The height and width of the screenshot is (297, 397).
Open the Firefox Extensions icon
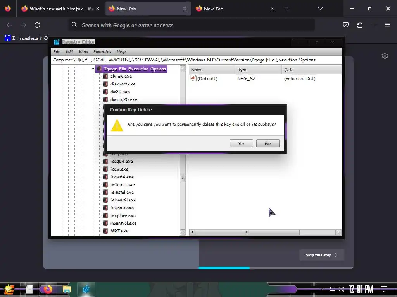coord(360,25)
